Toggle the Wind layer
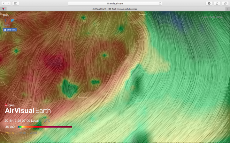The image size is (230, 143). coord(33,133)
